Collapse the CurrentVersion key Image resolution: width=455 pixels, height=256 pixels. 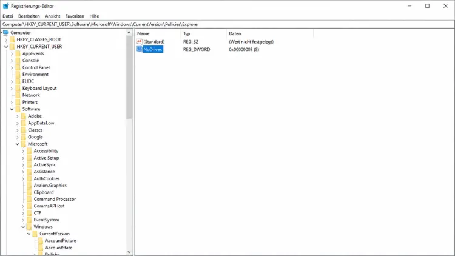pos(29,234)
